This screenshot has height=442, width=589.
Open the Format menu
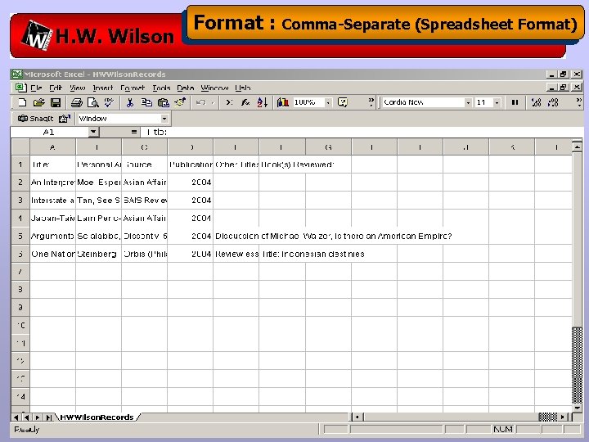click(x=133, y=88)
